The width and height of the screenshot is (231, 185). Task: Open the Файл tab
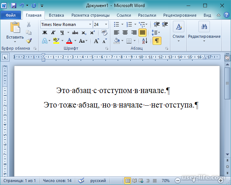[11, 15]
